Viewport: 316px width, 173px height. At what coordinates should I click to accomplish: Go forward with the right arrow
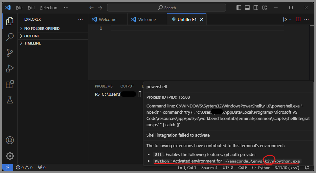[x=100, y=8]
